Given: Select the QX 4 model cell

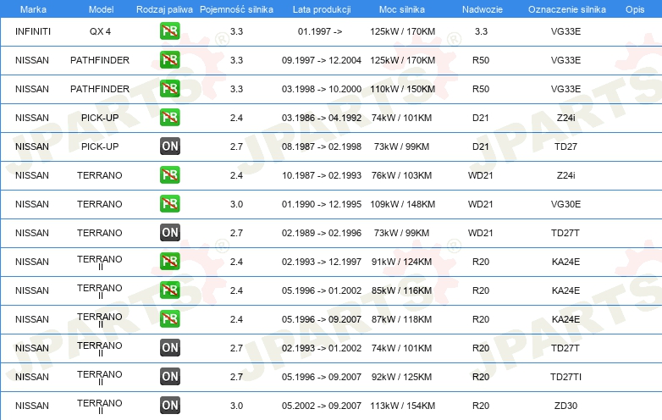Looking at the screenshot, I should click(100, 31).
